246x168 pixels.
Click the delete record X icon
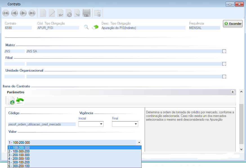(69, 13)
